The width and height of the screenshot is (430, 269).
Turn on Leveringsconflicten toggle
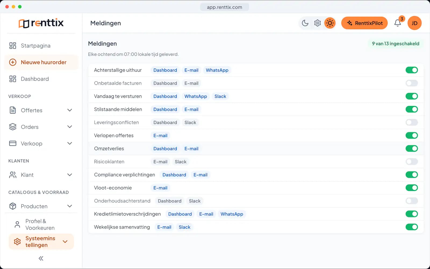[412, 122]
